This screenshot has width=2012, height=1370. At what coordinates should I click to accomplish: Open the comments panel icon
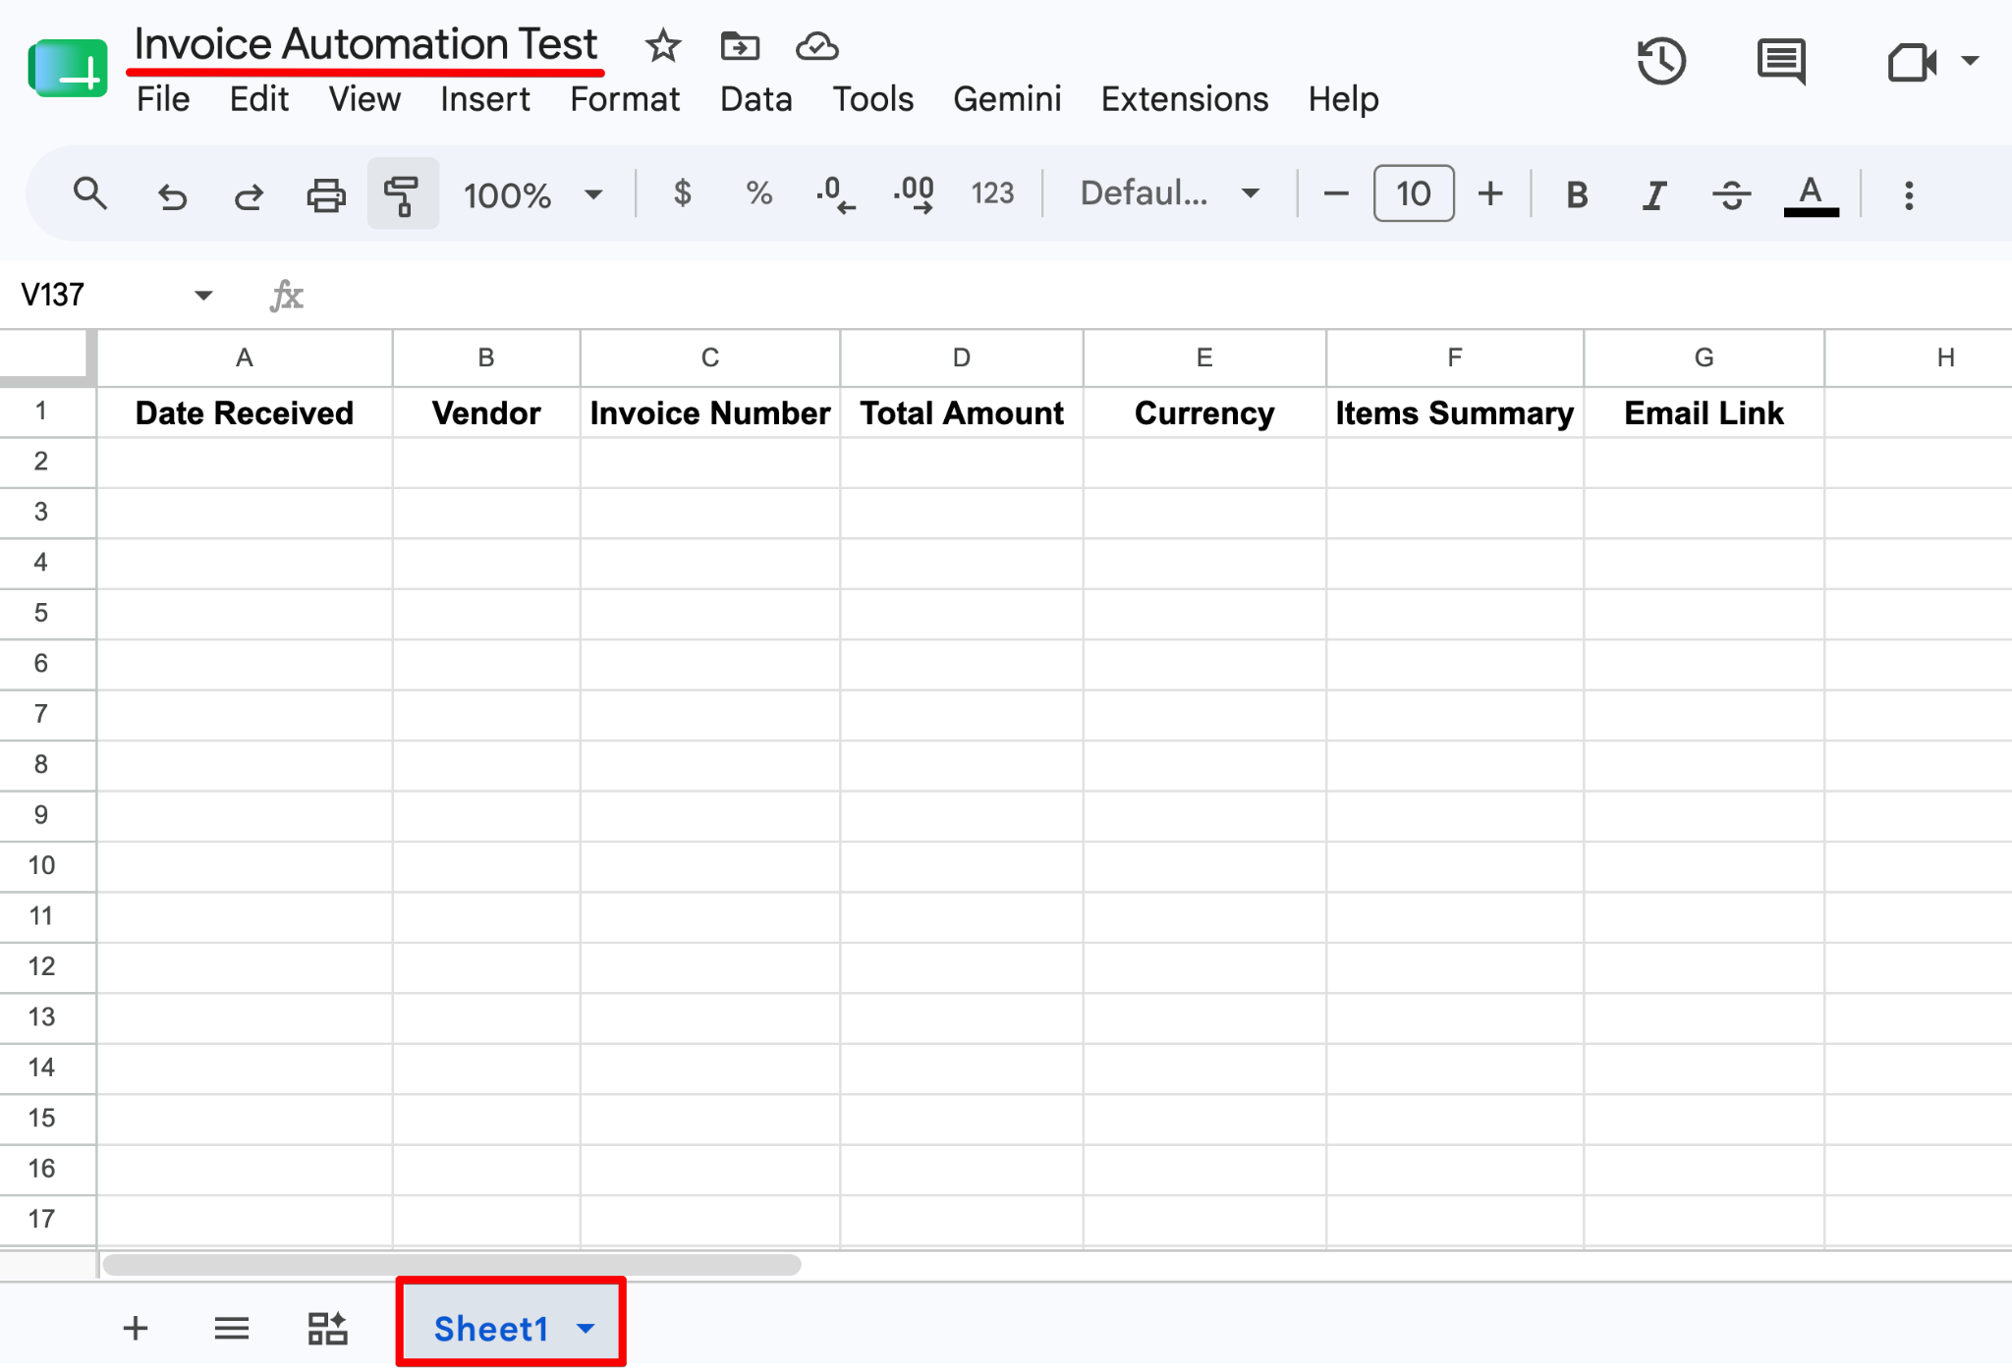coord(1781,61)
